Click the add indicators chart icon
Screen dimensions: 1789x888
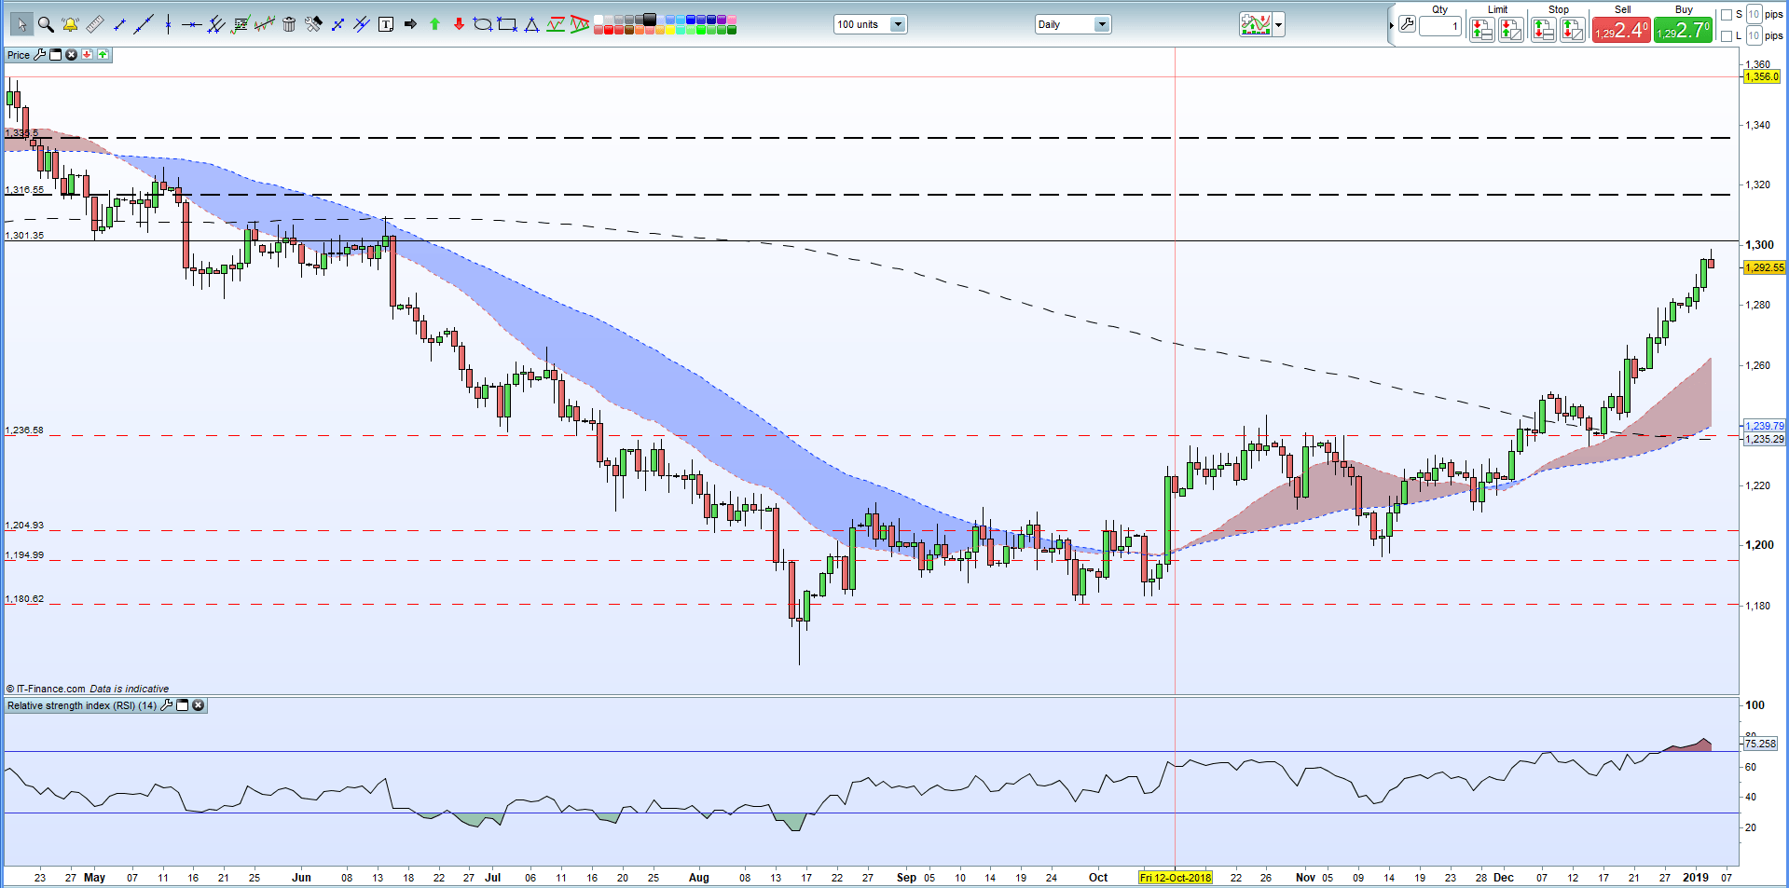tap(1255, 24)
